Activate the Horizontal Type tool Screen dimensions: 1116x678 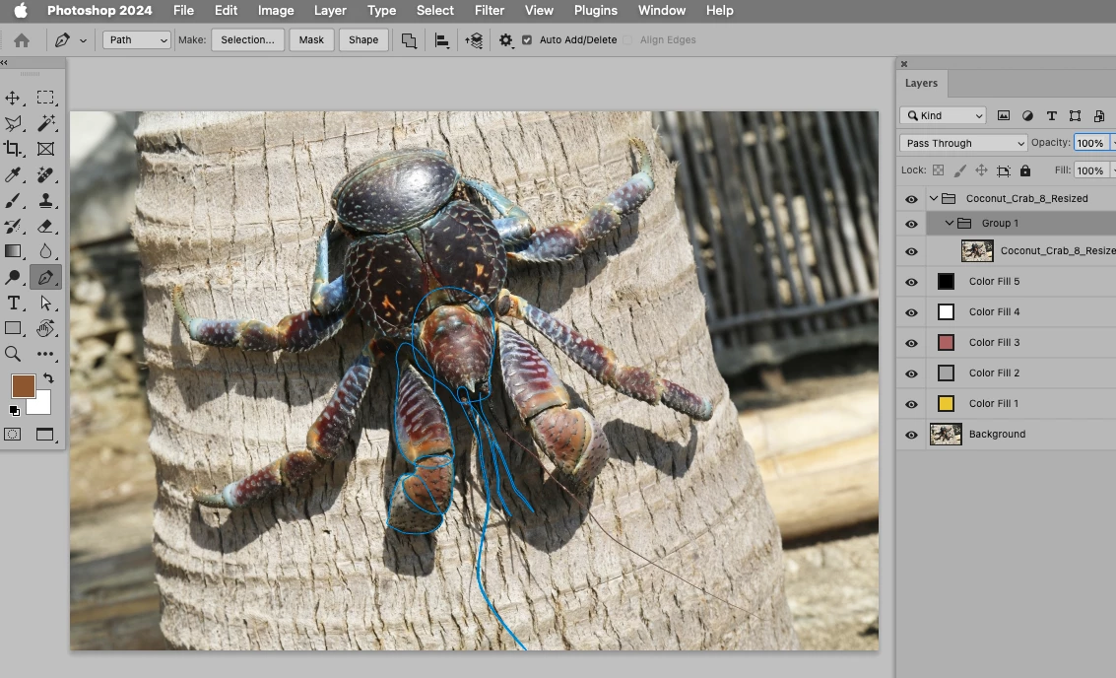pyautogui.click(x=13, y=303)
